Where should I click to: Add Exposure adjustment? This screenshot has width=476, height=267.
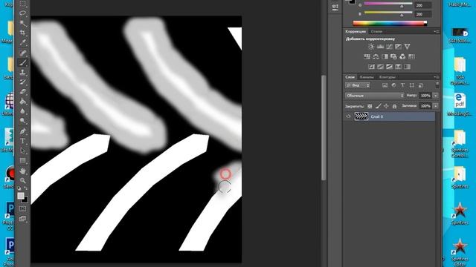coord(398,46)
